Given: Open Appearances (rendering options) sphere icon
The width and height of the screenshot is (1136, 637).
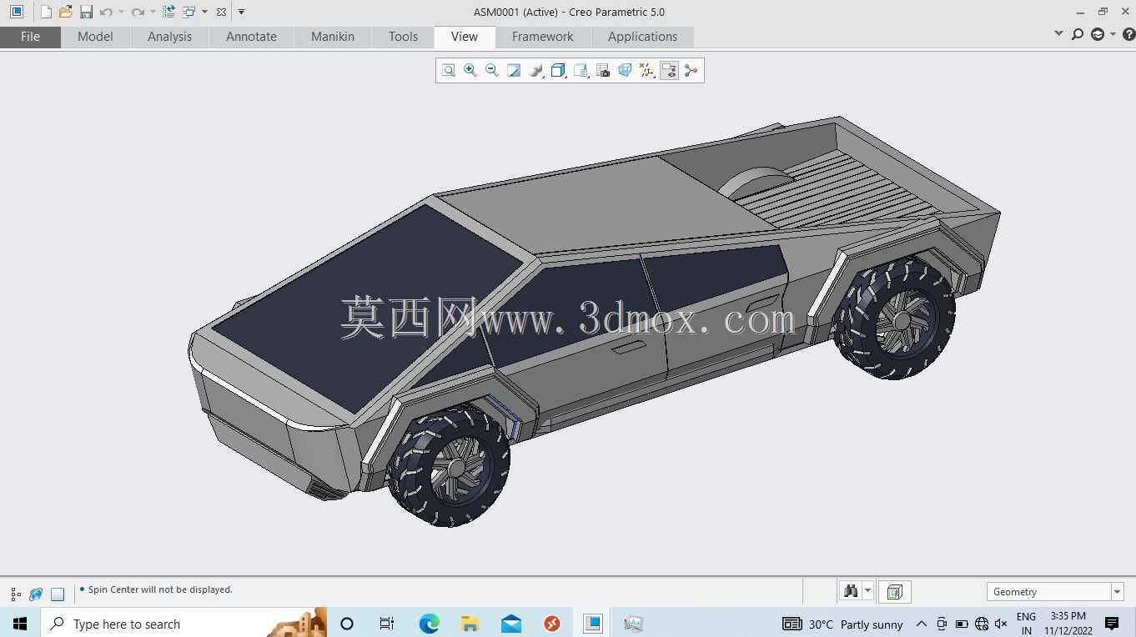Looking at the screenshot, I should 536,71.
